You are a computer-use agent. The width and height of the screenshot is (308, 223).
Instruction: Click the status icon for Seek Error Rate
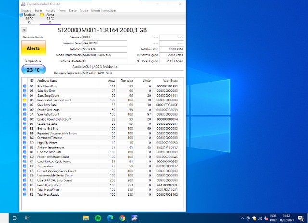[25, 105]
